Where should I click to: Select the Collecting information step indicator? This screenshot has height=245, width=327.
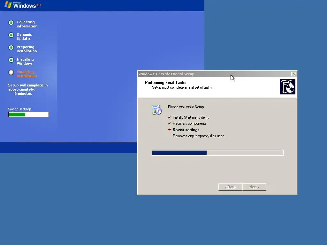(11, 23)
